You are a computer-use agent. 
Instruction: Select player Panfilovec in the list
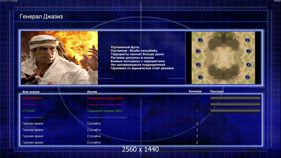point(29,105)
